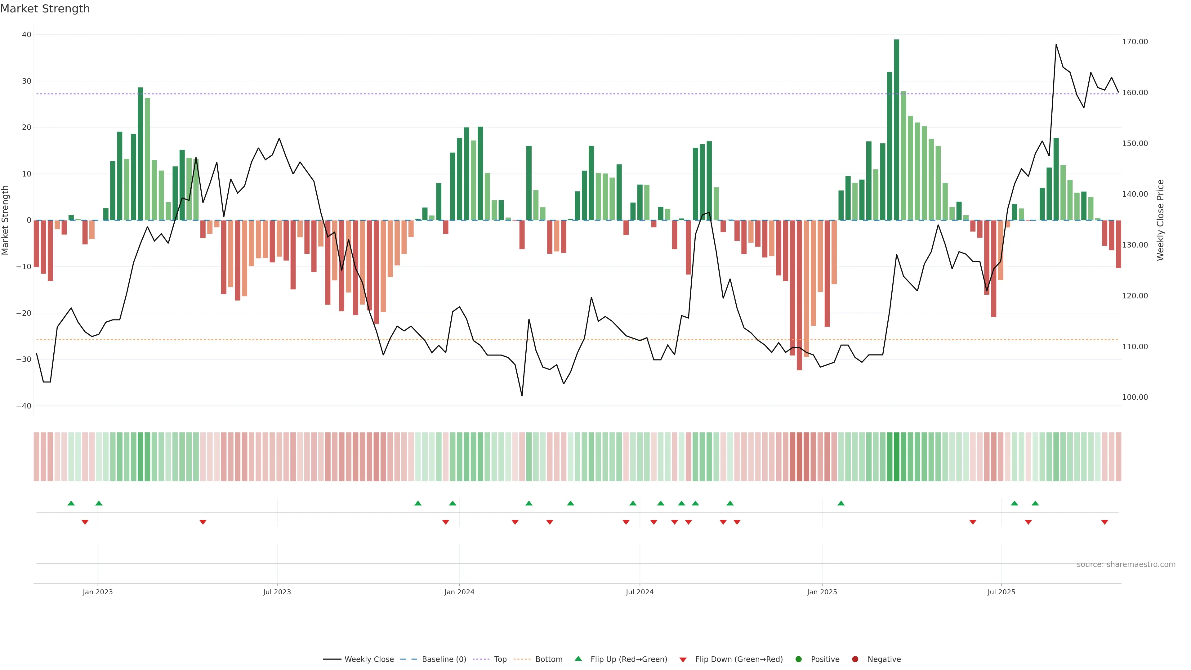The height and width of the screenshot is (670, 1191).
Task: Toggle the Weekly Close legend entry
Action: (368, 659)
